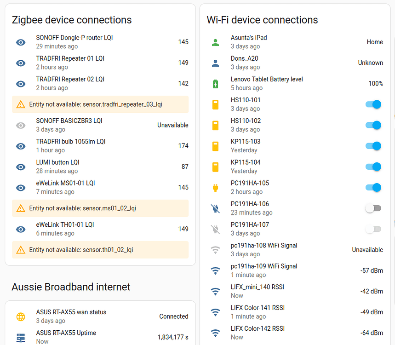Click the WiFi icon for LIFX_mini_140 RSSI
This screenshot has height=345, width=395.
click(x=215, y=292)
